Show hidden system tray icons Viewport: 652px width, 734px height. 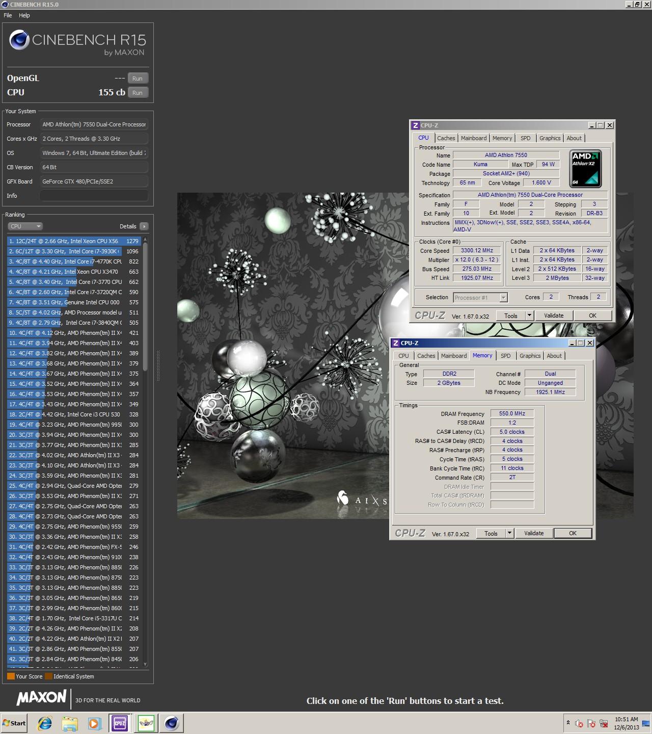coord(568,723)
